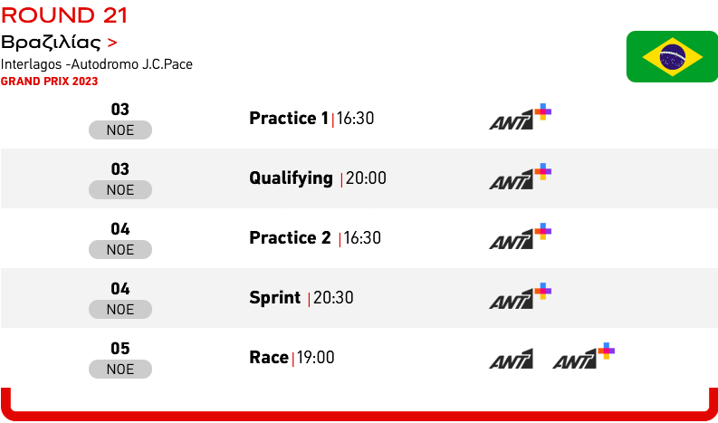The height and width of the screenshot is (423, 718).
Task: Select the Race 19:00 session
Action: click(x=292, y=358)
